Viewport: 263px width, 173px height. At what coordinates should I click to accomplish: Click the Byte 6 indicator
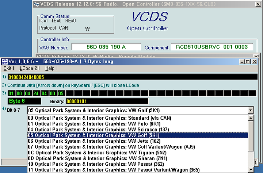24,101
